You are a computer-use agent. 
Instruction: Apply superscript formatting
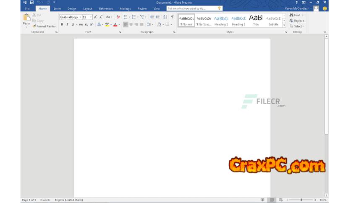coord(92,24)
